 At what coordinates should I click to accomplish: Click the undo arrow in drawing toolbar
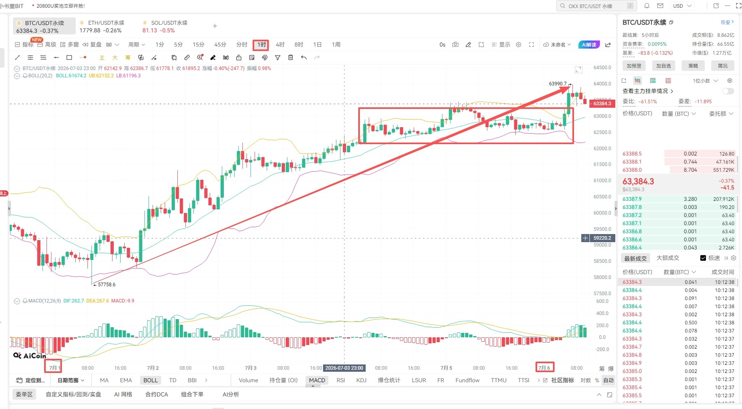click(x=304, y=58)
